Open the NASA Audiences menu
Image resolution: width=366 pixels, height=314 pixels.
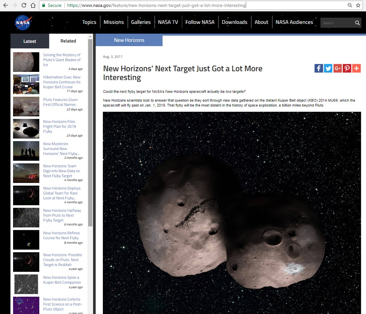tap(294, 22)
